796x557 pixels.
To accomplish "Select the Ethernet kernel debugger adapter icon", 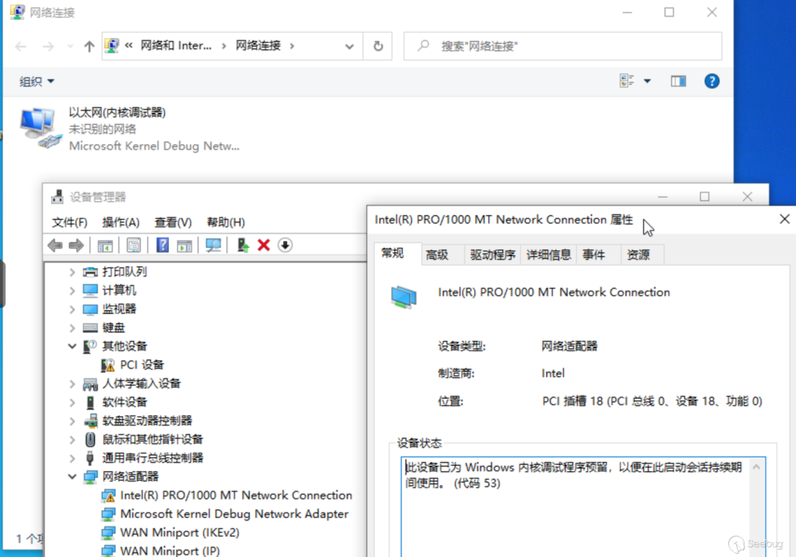I will 41,128.
